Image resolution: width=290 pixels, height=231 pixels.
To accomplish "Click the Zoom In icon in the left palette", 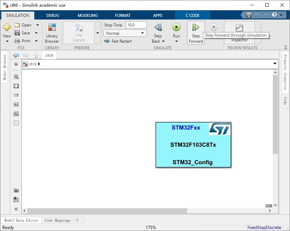I will 16,77.
